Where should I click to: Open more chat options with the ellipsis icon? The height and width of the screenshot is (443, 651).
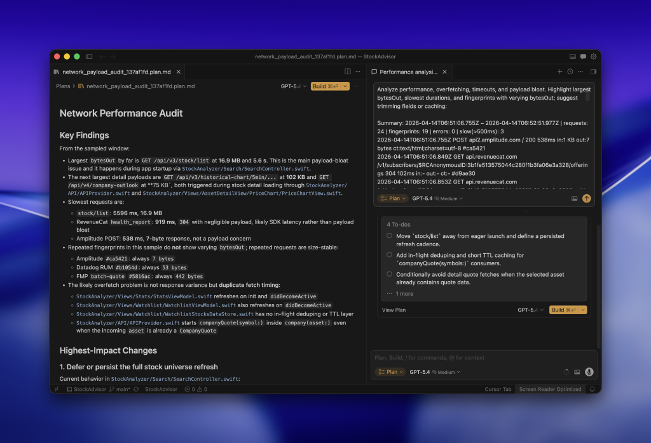point(581,71)
